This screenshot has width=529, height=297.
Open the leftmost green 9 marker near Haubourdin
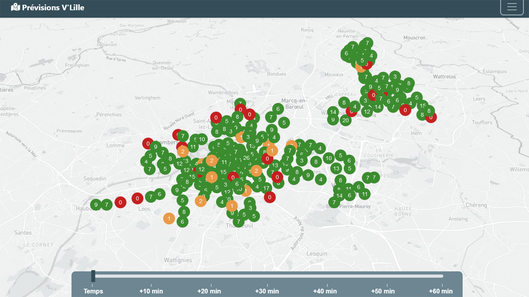pyautogui.click(x=96, y=205)
